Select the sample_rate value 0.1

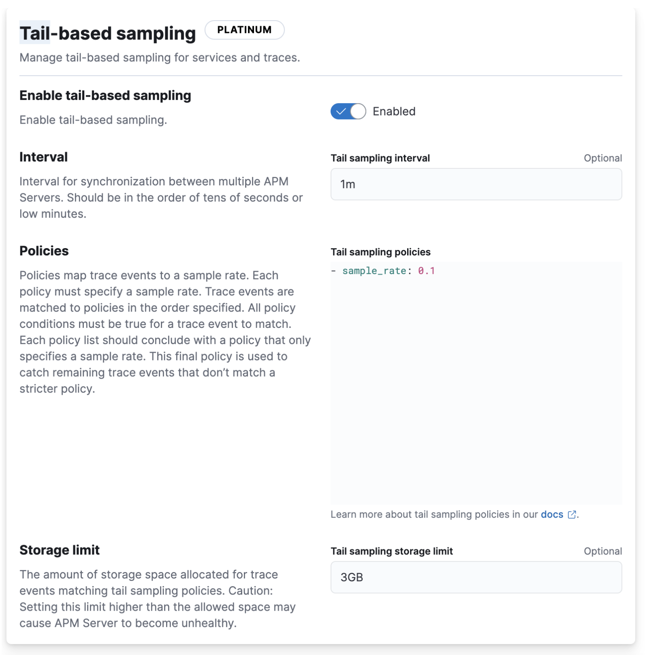pyautogui.click(x=426, y=270)
